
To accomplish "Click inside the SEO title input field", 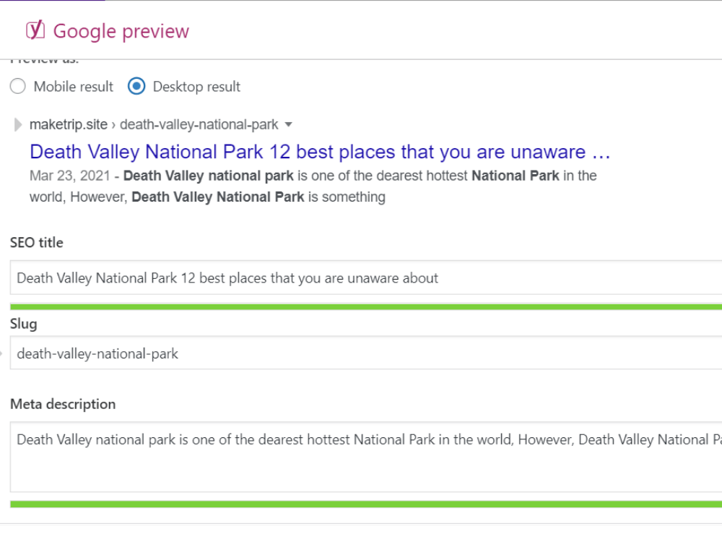I will (x=366, y=278).
